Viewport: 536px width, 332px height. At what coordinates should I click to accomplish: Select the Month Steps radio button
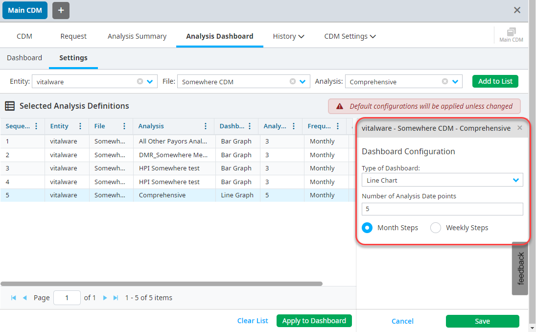pos(367,228)
